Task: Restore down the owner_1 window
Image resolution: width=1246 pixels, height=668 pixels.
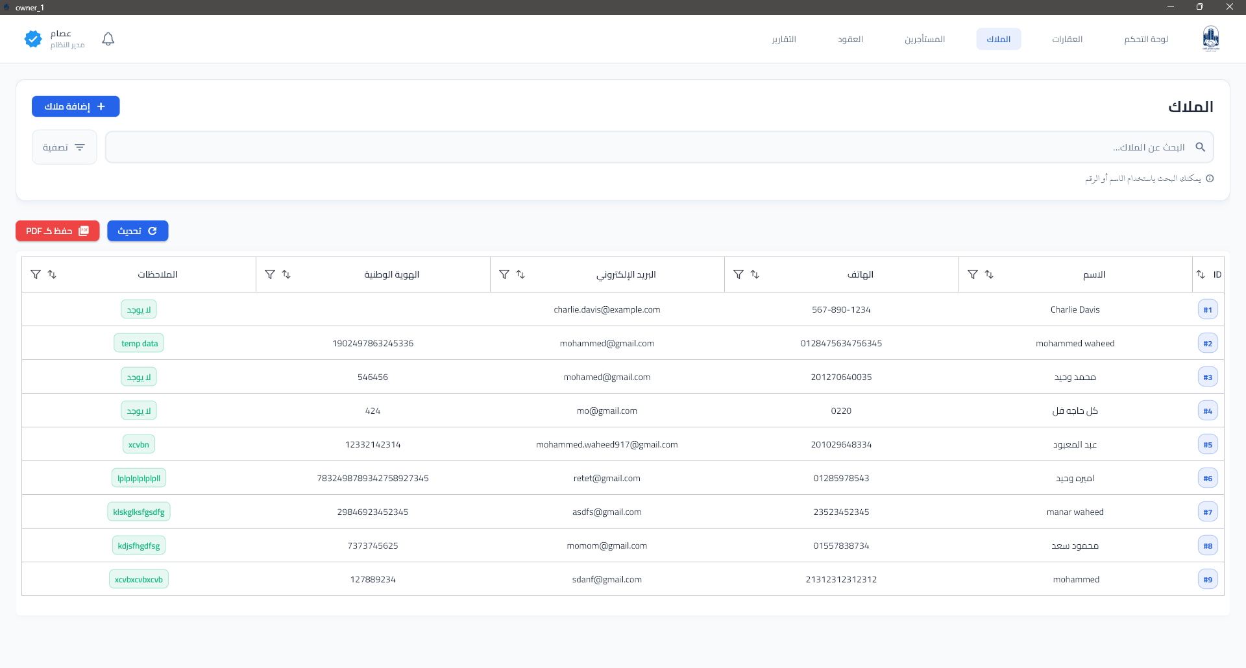Action: click(1200, 7)
